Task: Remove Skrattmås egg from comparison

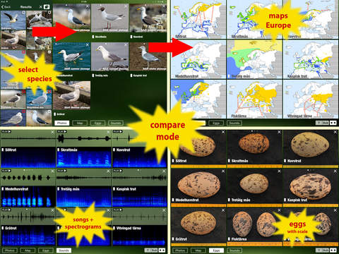Action: click(x=279, y=132)
